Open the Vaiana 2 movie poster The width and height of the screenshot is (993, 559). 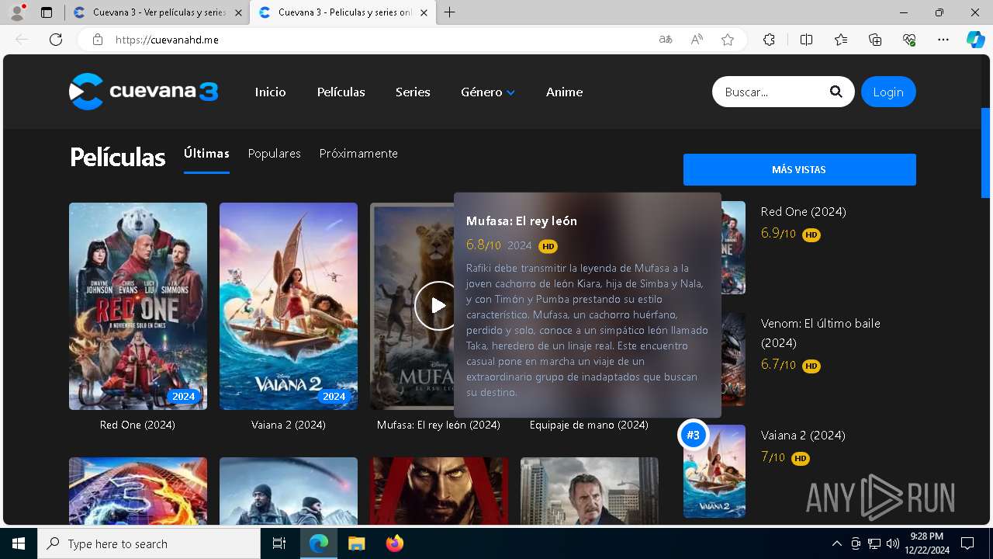coord(289,306)
